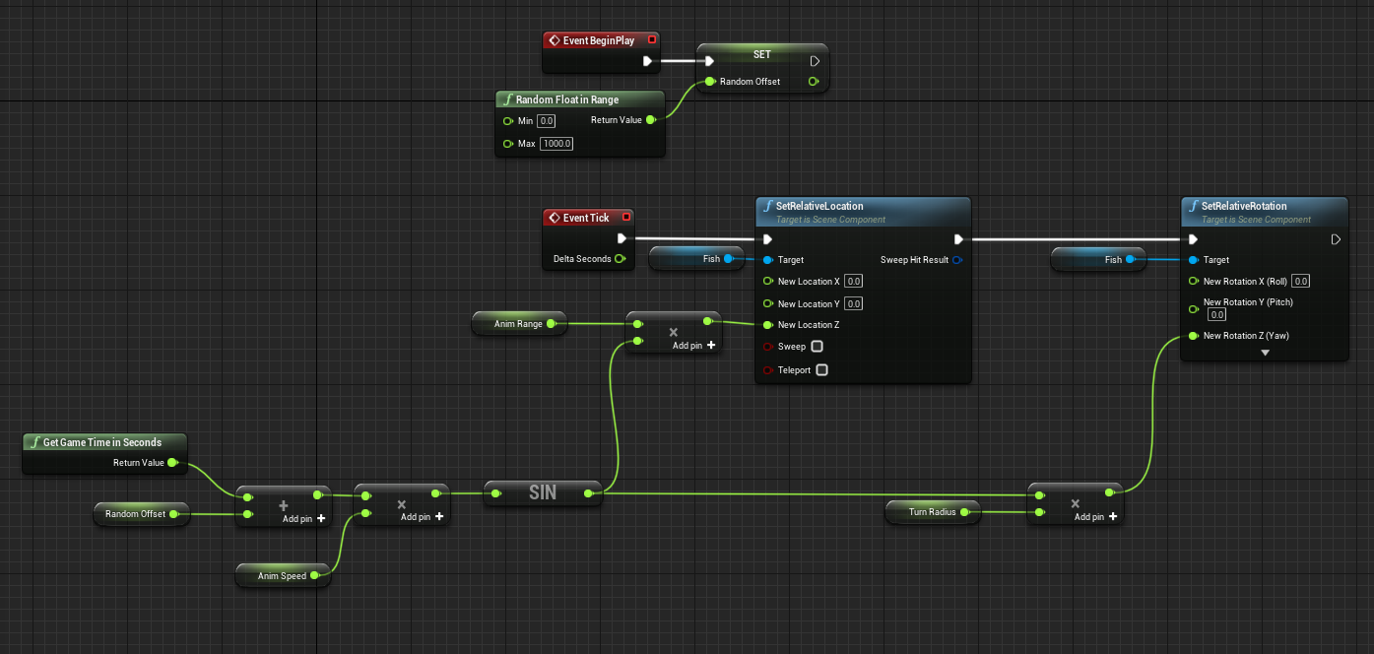Expand hidden pins on the SetRelativeRotation node
The image size is (1374, 654).
[1265, 352]
